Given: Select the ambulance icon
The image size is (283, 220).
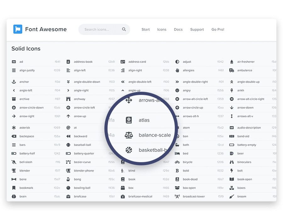Looking at the screenshot, I should (x=232, y=70).
